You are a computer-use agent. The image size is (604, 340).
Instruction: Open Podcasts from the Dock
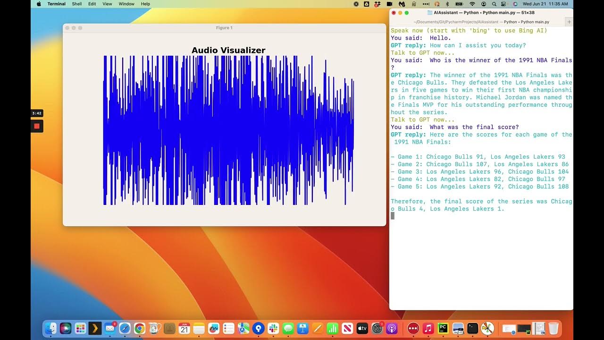392,328
